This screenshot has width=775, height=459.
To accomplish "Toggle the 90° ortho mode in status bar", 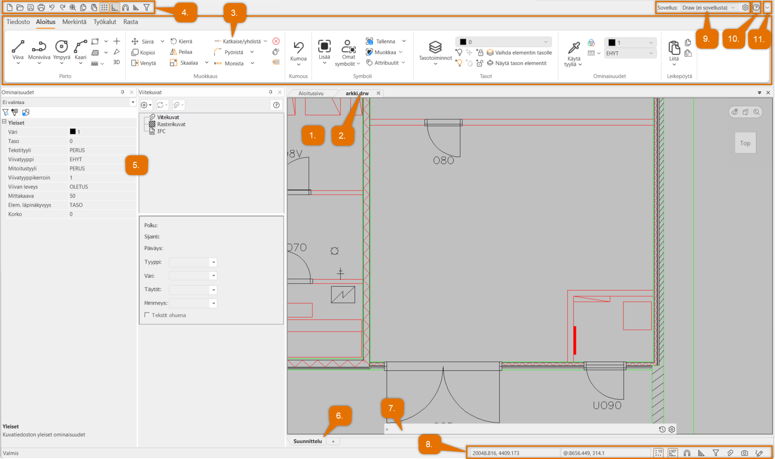I will 673,453.
